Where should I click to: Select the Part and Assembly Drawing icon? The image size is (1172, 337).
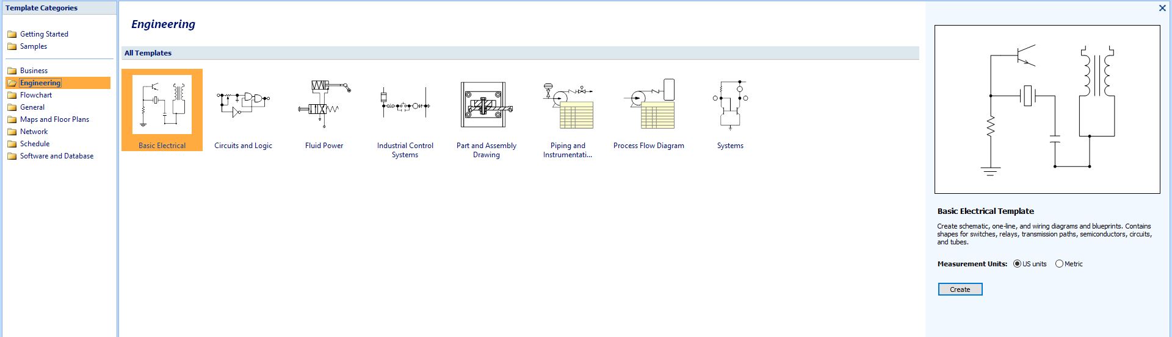click(x=487, y=105)
